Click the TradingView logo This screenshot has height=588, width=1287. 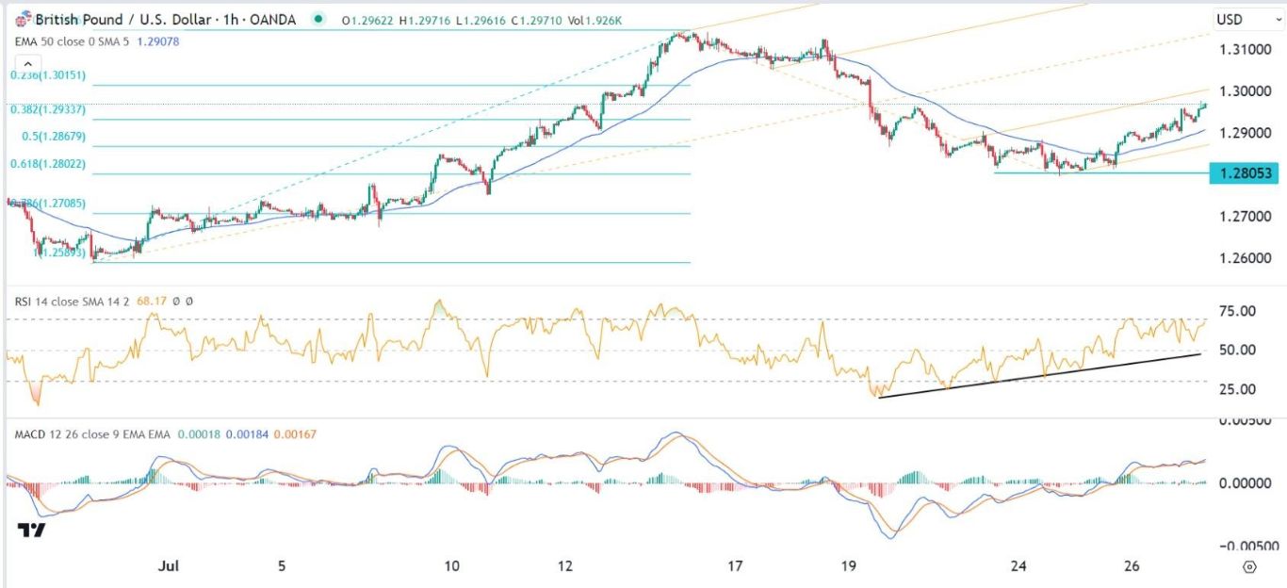pyautogui.click(x=31, y=531)
